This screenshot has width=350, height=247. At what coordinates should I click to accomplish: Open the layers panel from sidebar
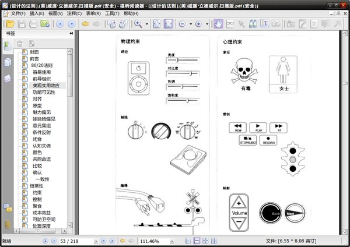(x=8, y=78)
